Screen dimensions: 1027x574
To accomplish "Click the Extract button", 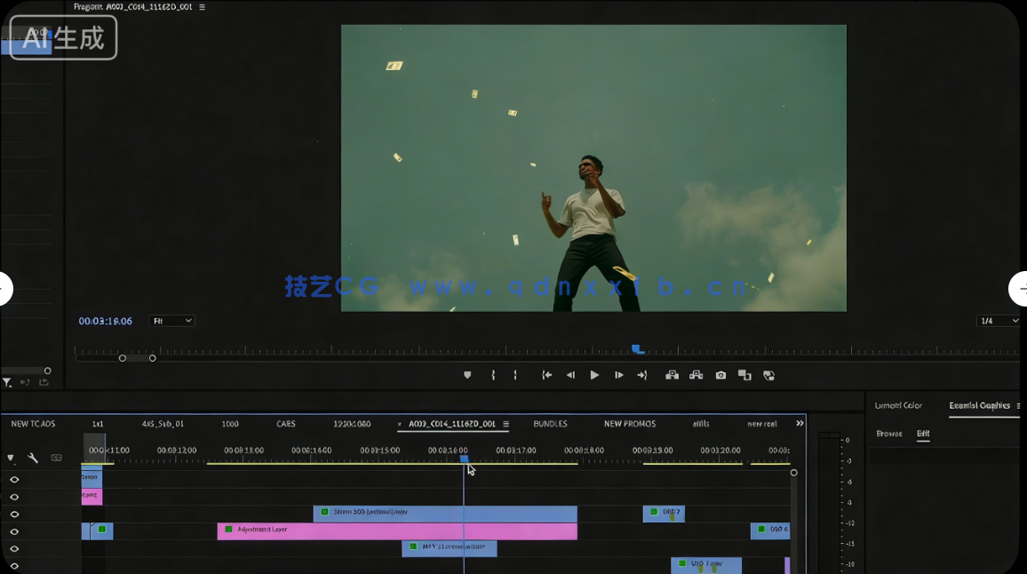I will tap(696, 376).
